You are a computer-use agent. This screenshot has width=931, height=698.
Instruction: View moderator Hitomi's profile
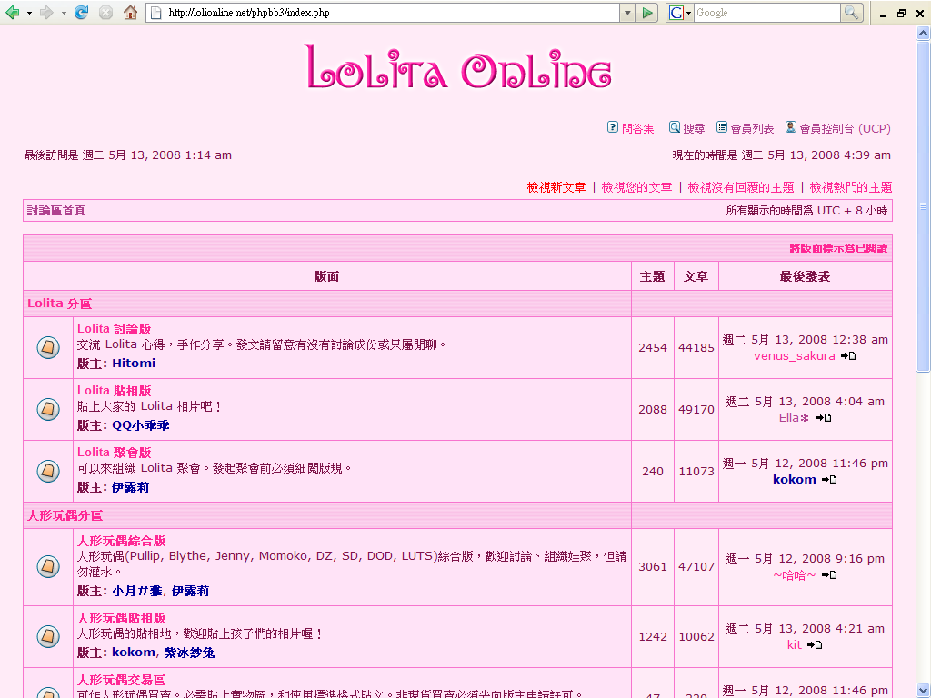click(134, 364)
